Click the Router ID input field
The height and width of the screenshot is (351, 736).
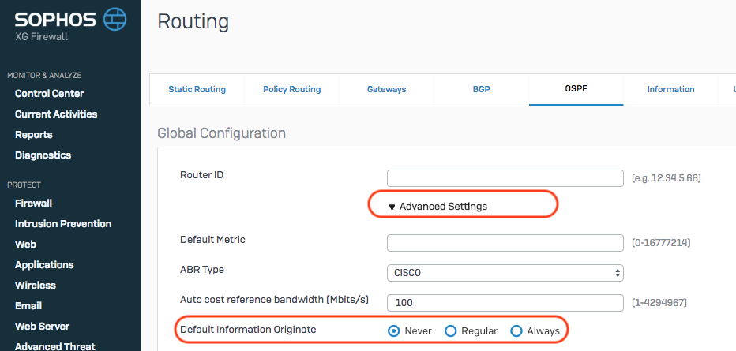point(505,177)
